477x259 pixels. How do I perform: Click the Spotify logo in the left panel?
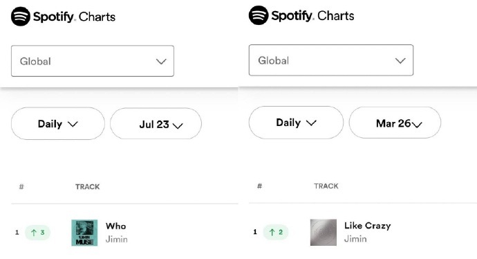[x=21, y=17]
